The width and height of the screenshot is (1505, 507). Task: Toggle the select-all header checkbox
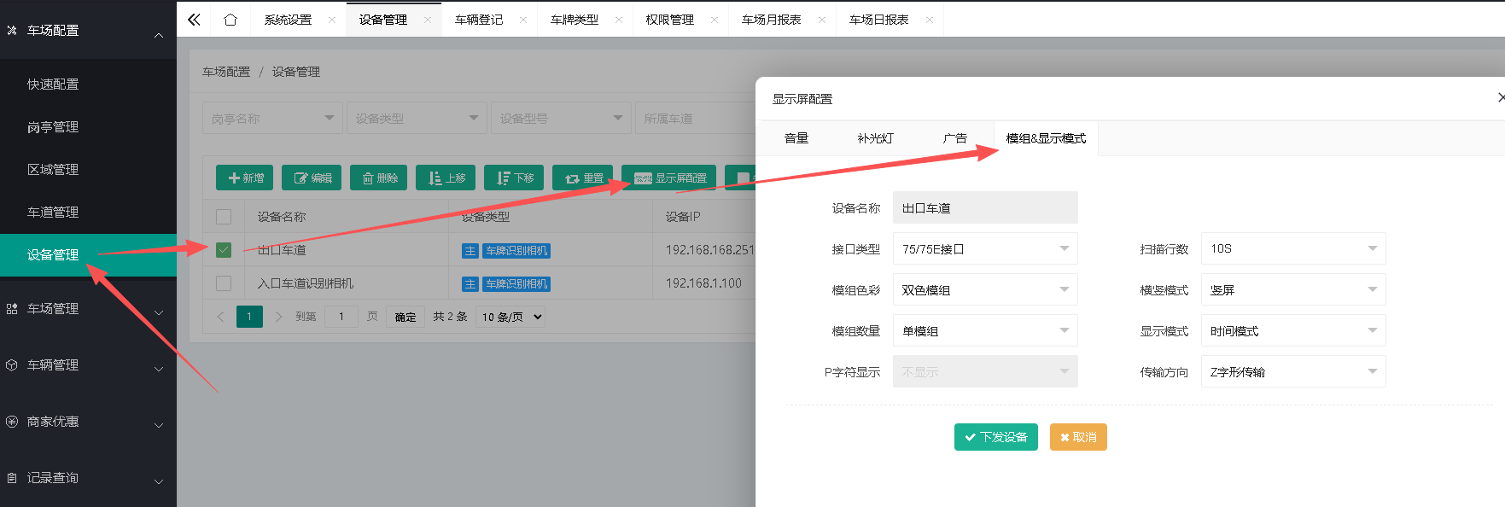click(224, 217)
